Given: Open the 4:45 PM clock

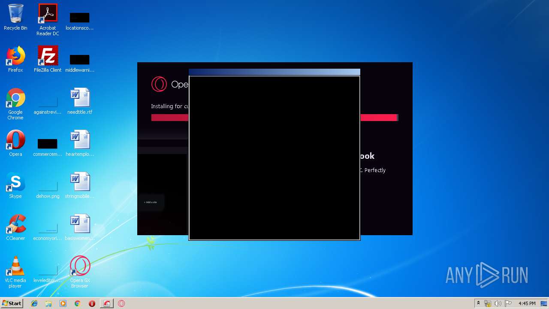Looking at the screenshot, I should 527,303.
